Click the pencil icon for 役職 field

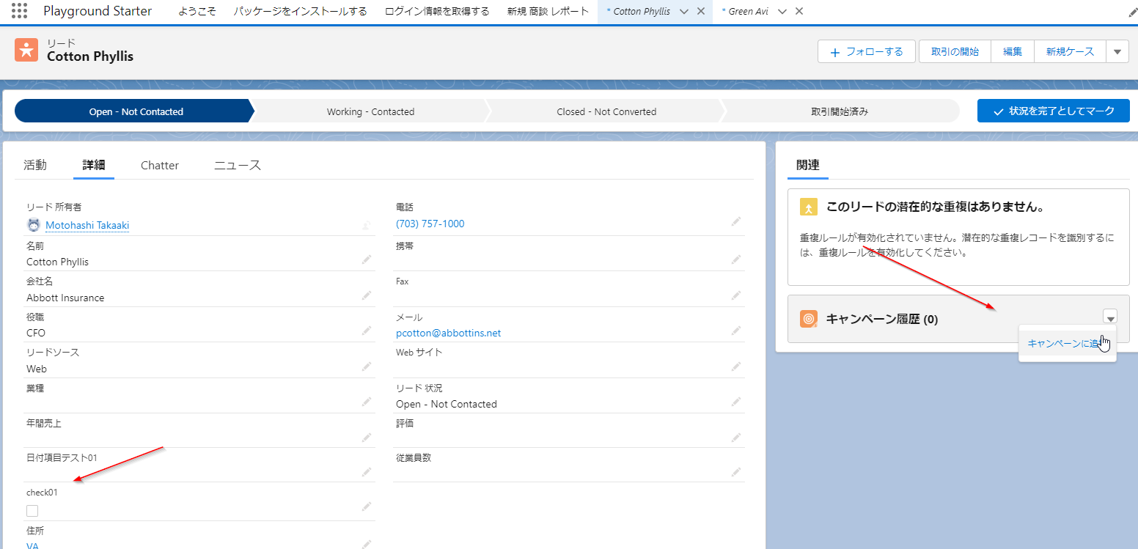(x=366, y=331)
